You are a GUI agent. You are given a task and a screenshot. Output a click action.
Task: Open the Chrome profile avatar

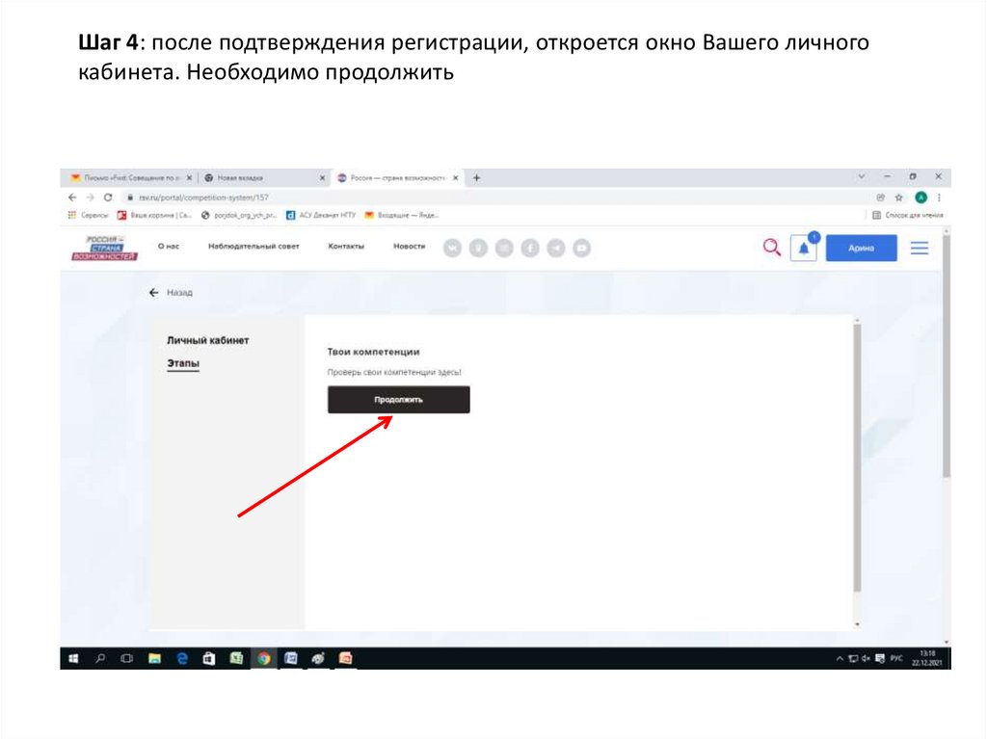click(x=920, y=198)
